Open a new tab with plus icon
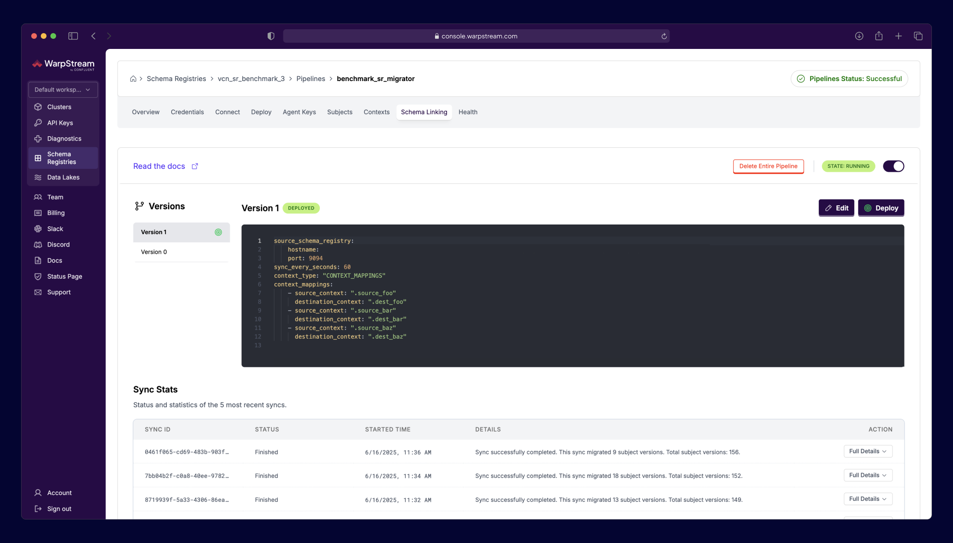The width and height of the screenshot is (953, 543). click(898, 36)
